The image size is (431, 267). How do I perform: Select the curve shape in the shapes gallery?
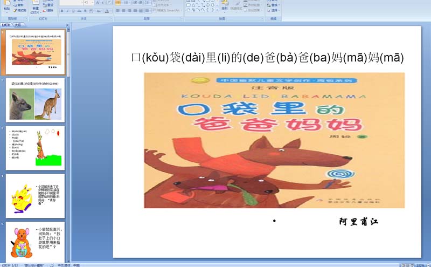click(x=203, y=10)
